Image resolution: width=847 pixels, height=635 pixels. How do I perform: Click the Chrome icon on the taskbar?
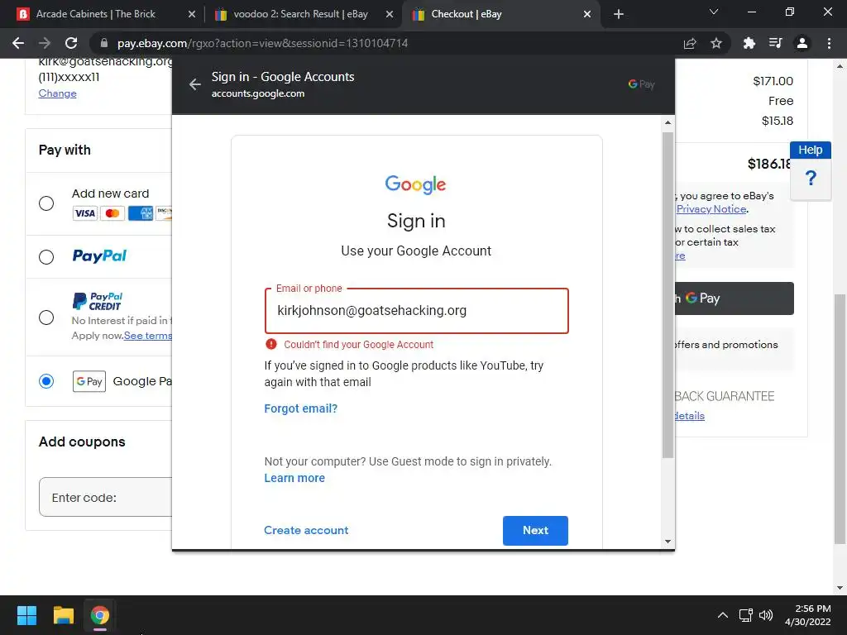tap(100, 615)
